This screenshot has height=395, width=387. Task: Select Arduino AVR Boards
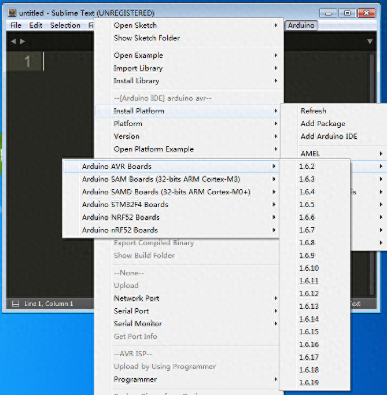coord(171,166)
